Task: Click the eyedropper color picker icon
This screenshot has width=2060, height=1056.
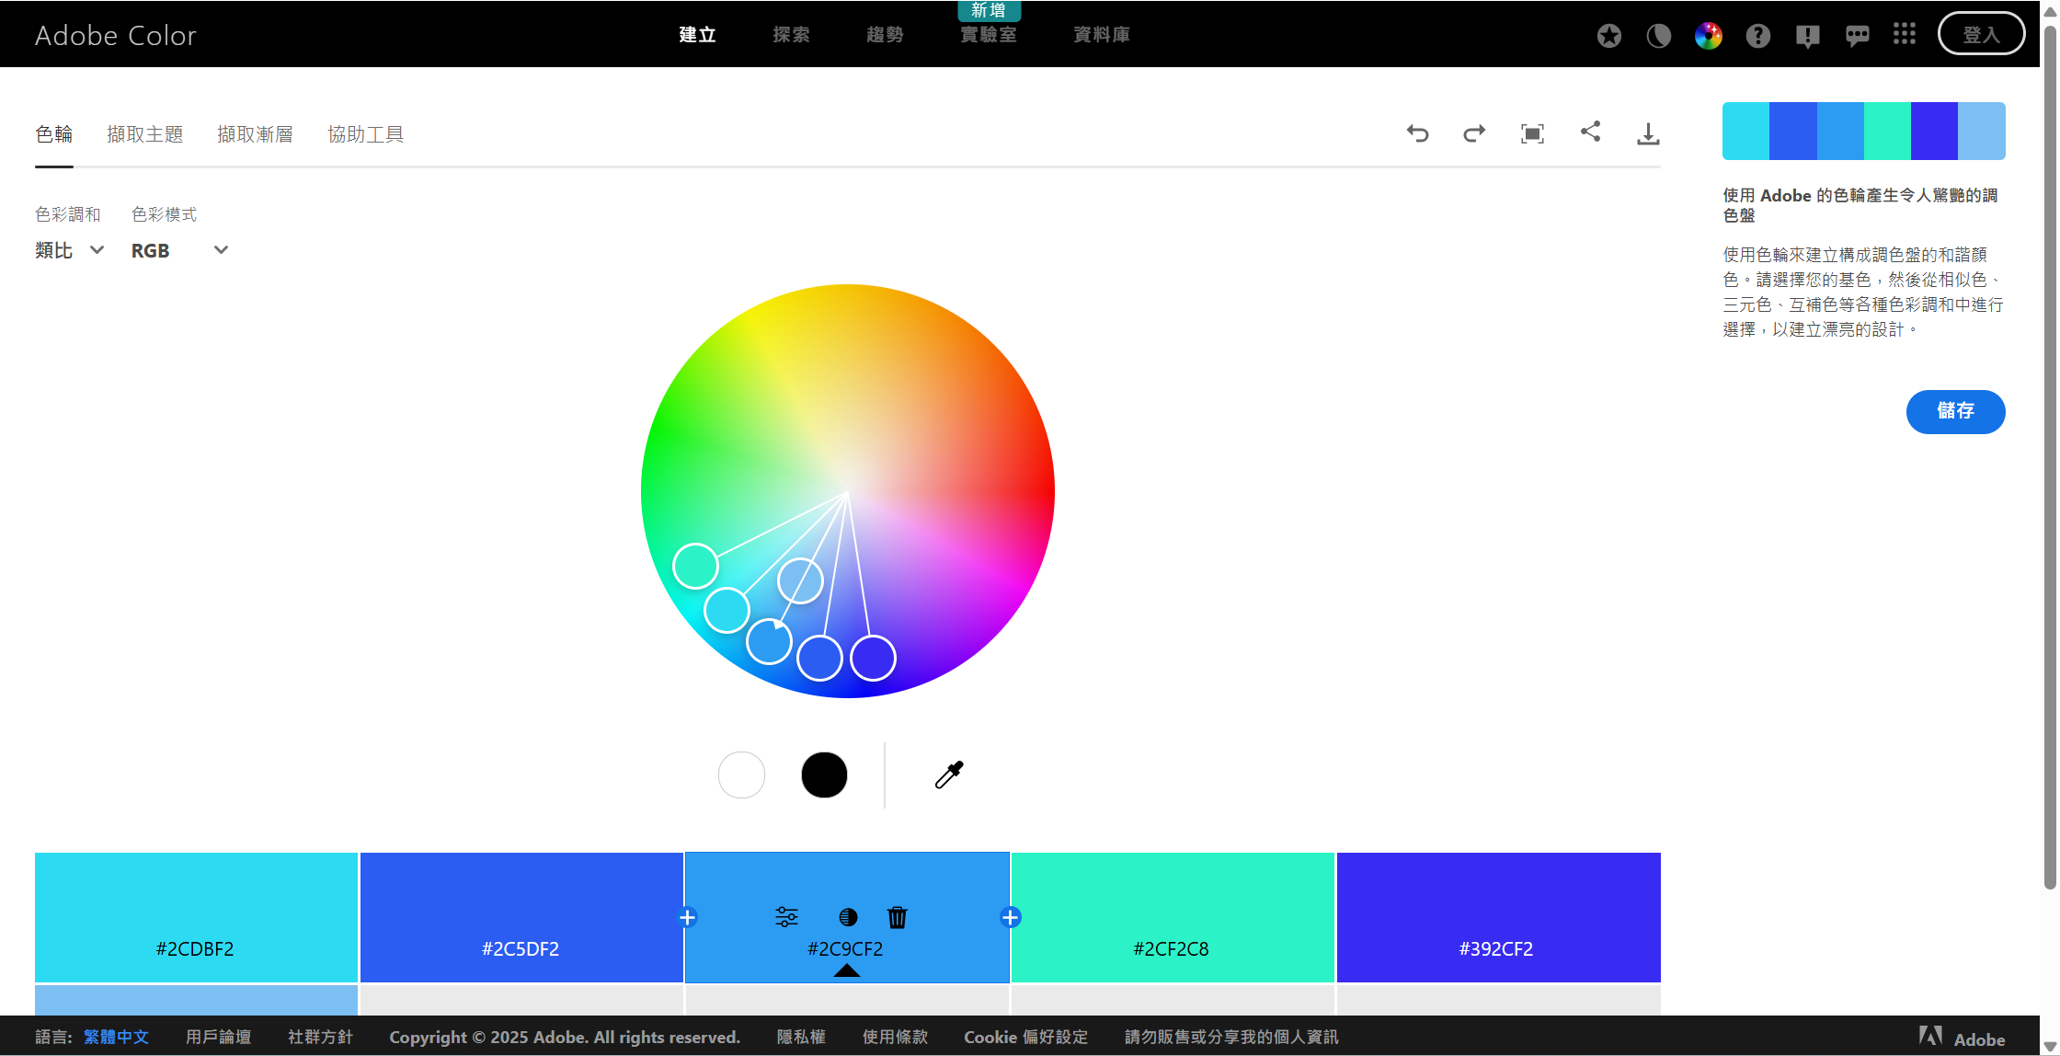Action: point(949,775)
